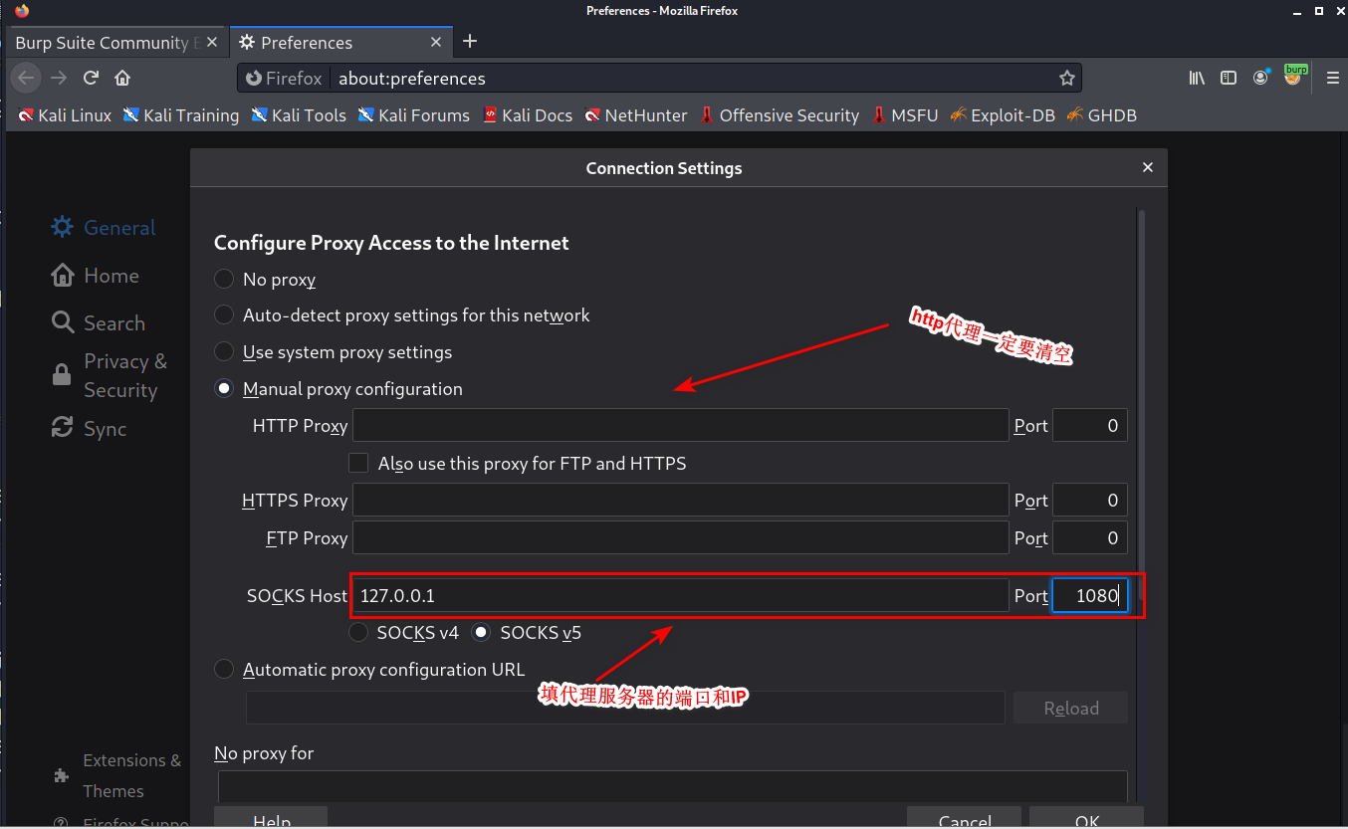This screenshot has height=829, width=1348.
Task: Enable Also use this proxy for FTP and HTTPS
Action: 358,463
